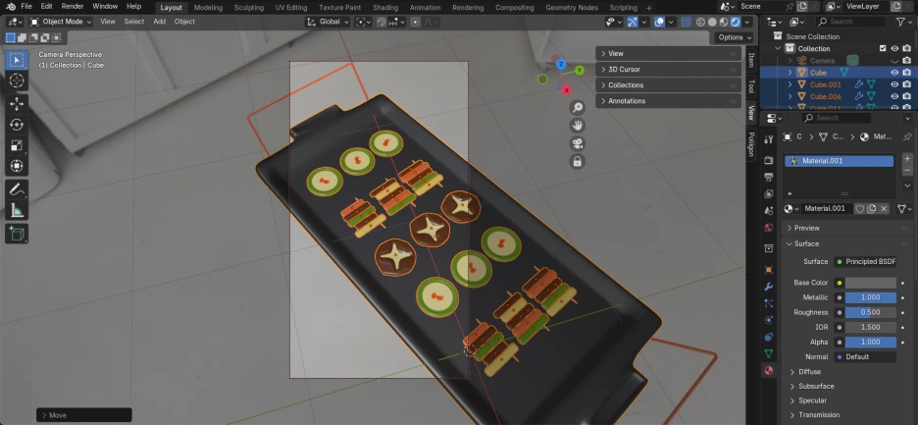
Task: Open the Material properties tab
Action: point(769,370)
